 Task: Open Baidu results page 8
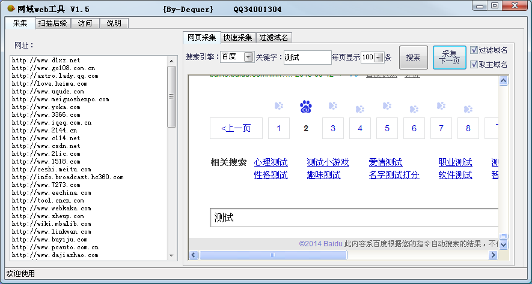[468, 128]
